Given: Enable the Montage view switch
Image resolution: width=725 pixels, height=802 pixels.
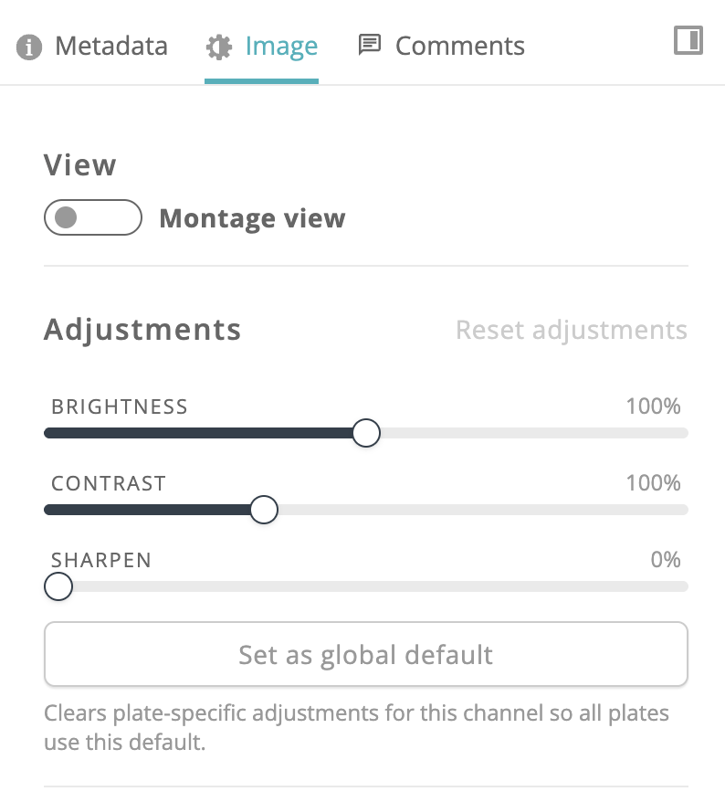Looking at the screenshot, I should (x=93, y=217).
